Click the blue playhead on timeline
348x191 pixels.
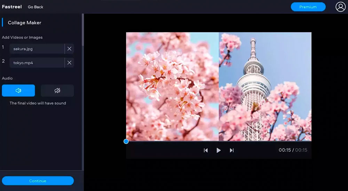click(x=126, y=141)
